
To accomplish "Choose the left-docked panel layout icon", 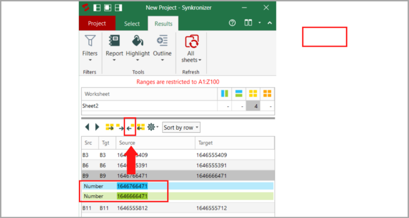I will click(97, 8).
